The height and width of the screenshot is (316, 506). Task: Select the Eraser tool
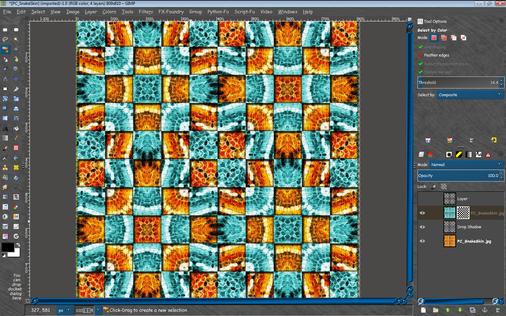(x=16, y=148)
